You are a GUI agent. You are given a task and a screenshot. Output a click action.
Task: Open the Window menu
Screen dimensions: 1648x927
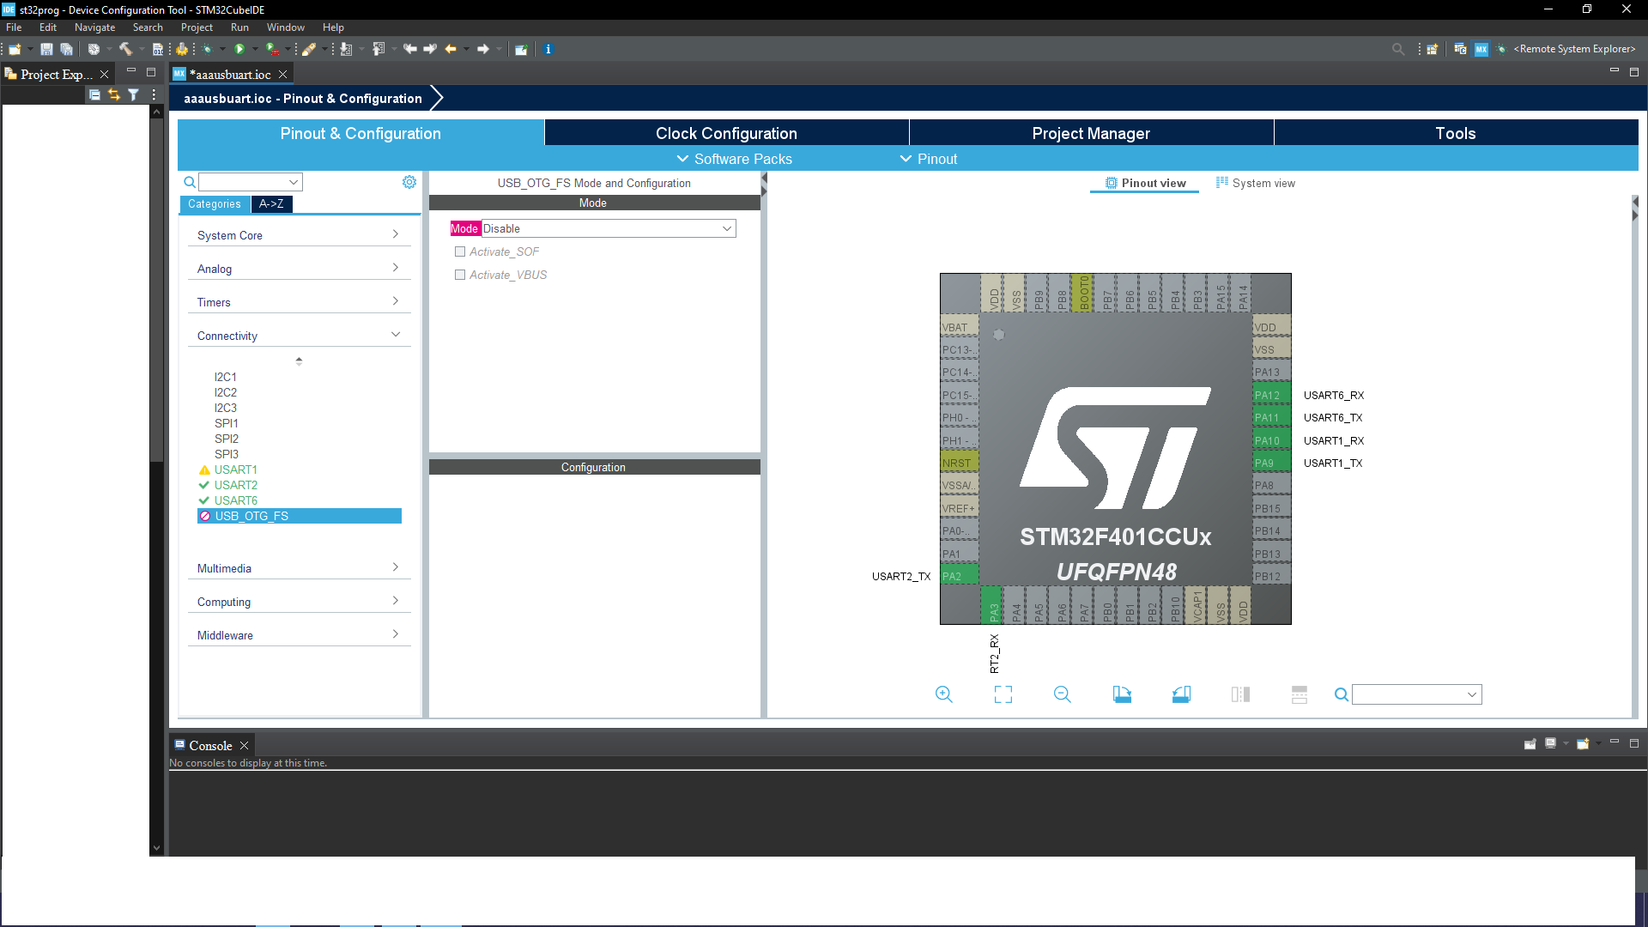pos(285,27)
